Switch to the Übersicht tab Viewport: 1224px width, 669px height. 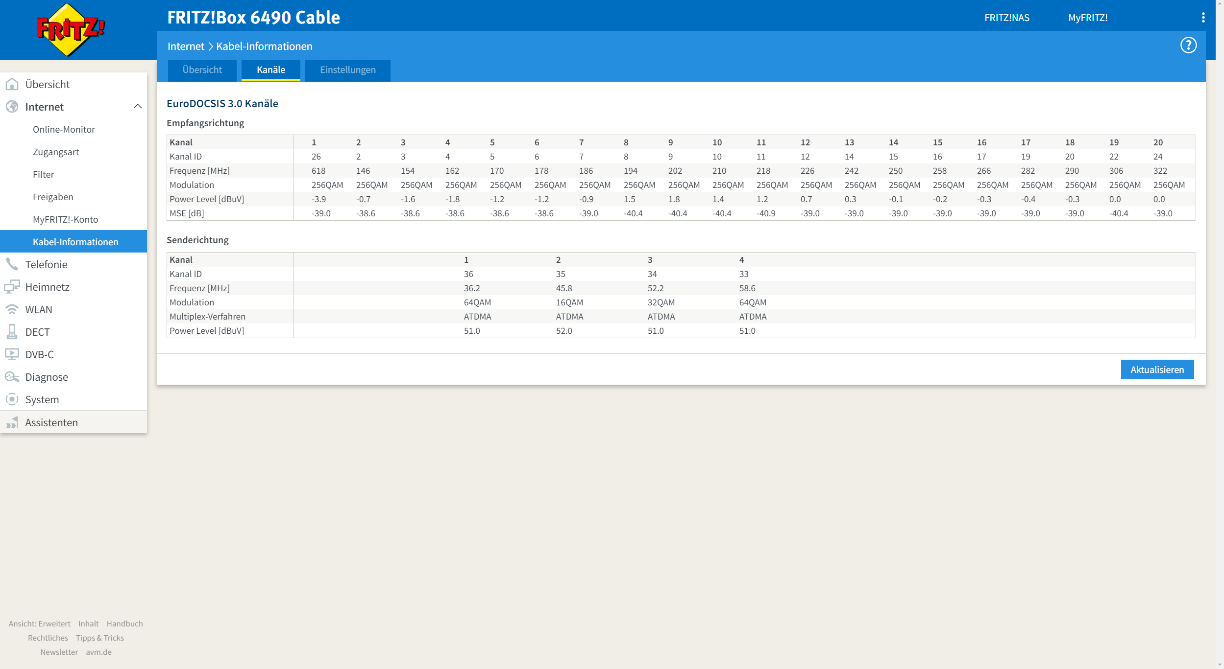click(x=202, y=70)
